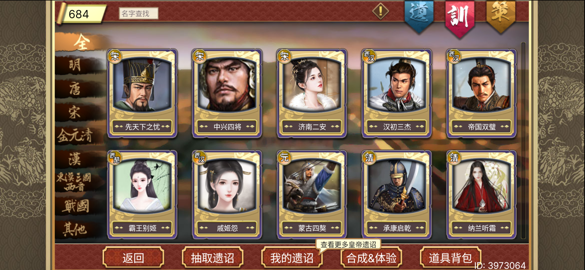This screenshot has height=270, width=585.
Task: Select the 全 category tab
Action: 82,42
